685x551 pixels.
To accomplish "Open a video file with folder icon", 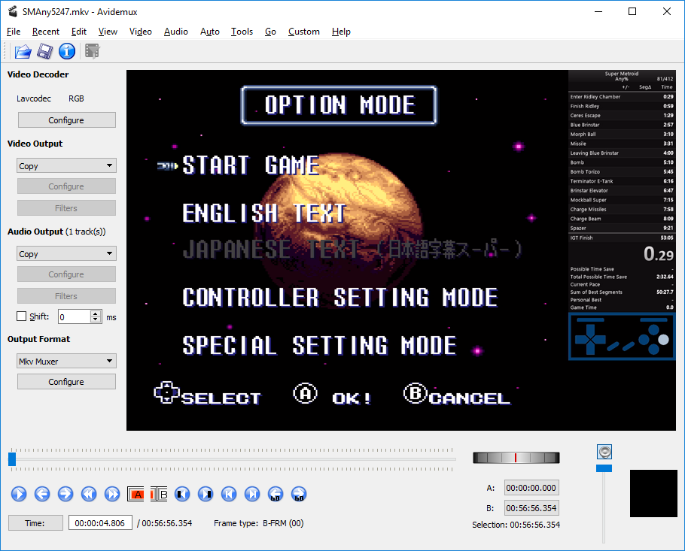I will [x=23, y=51].
